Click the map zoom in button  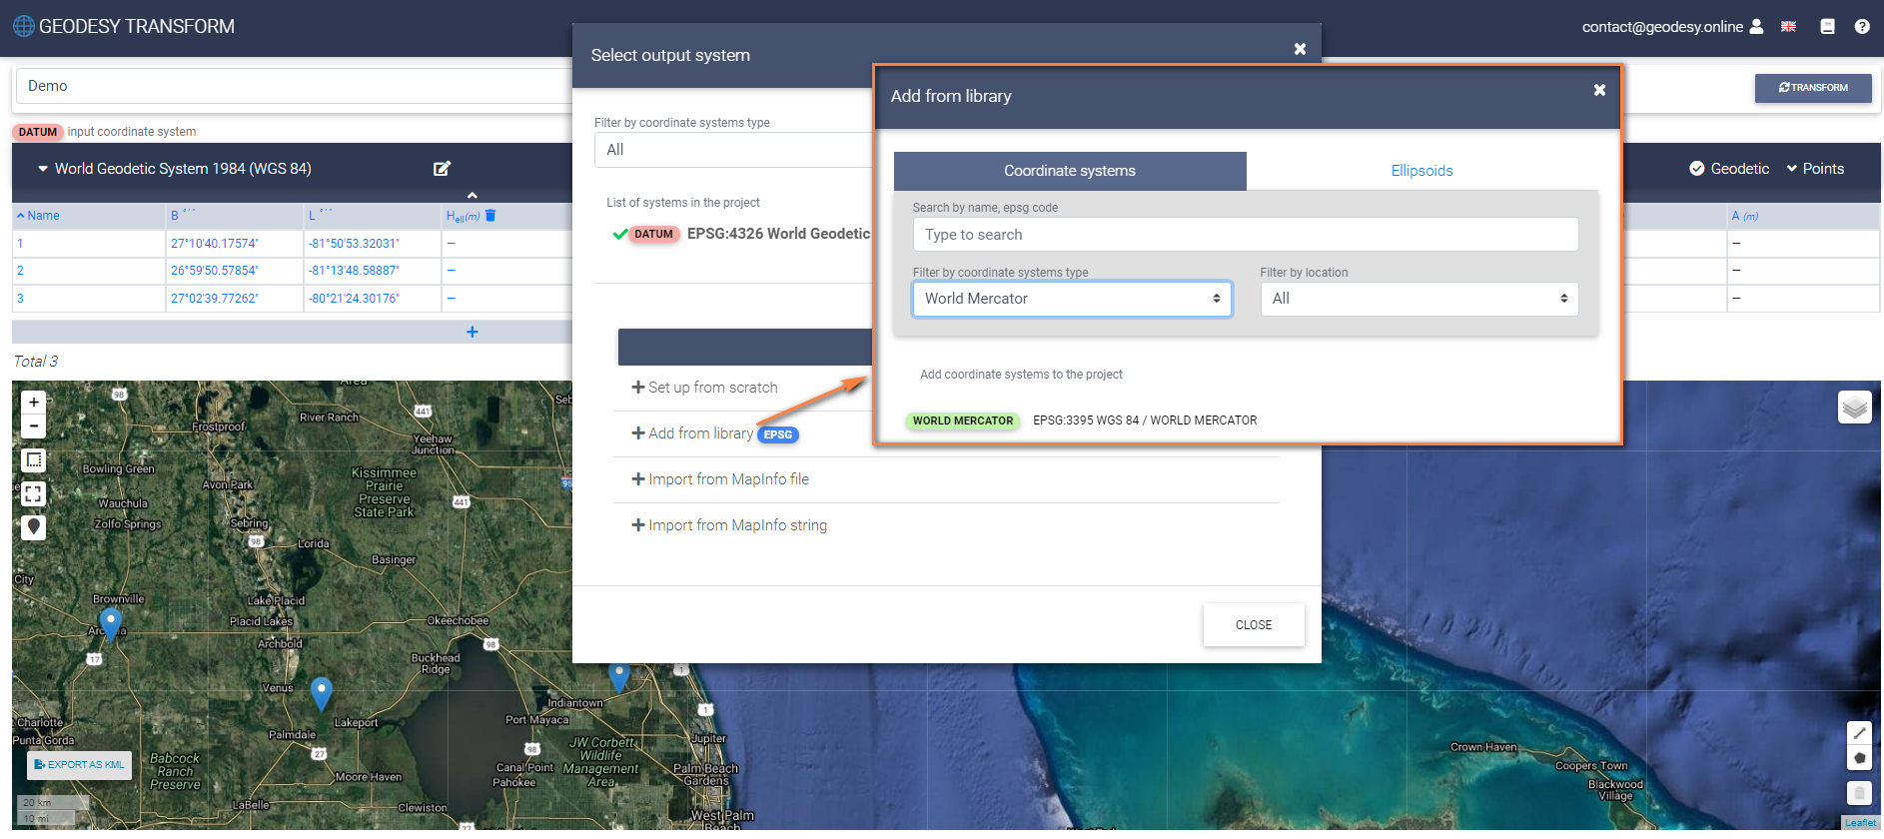(x=34, y=403)
